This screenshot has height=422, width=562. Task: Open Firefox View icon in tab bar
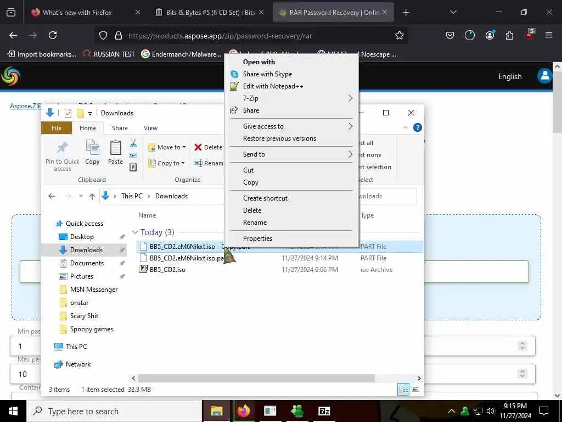click(x=11, y=13)
